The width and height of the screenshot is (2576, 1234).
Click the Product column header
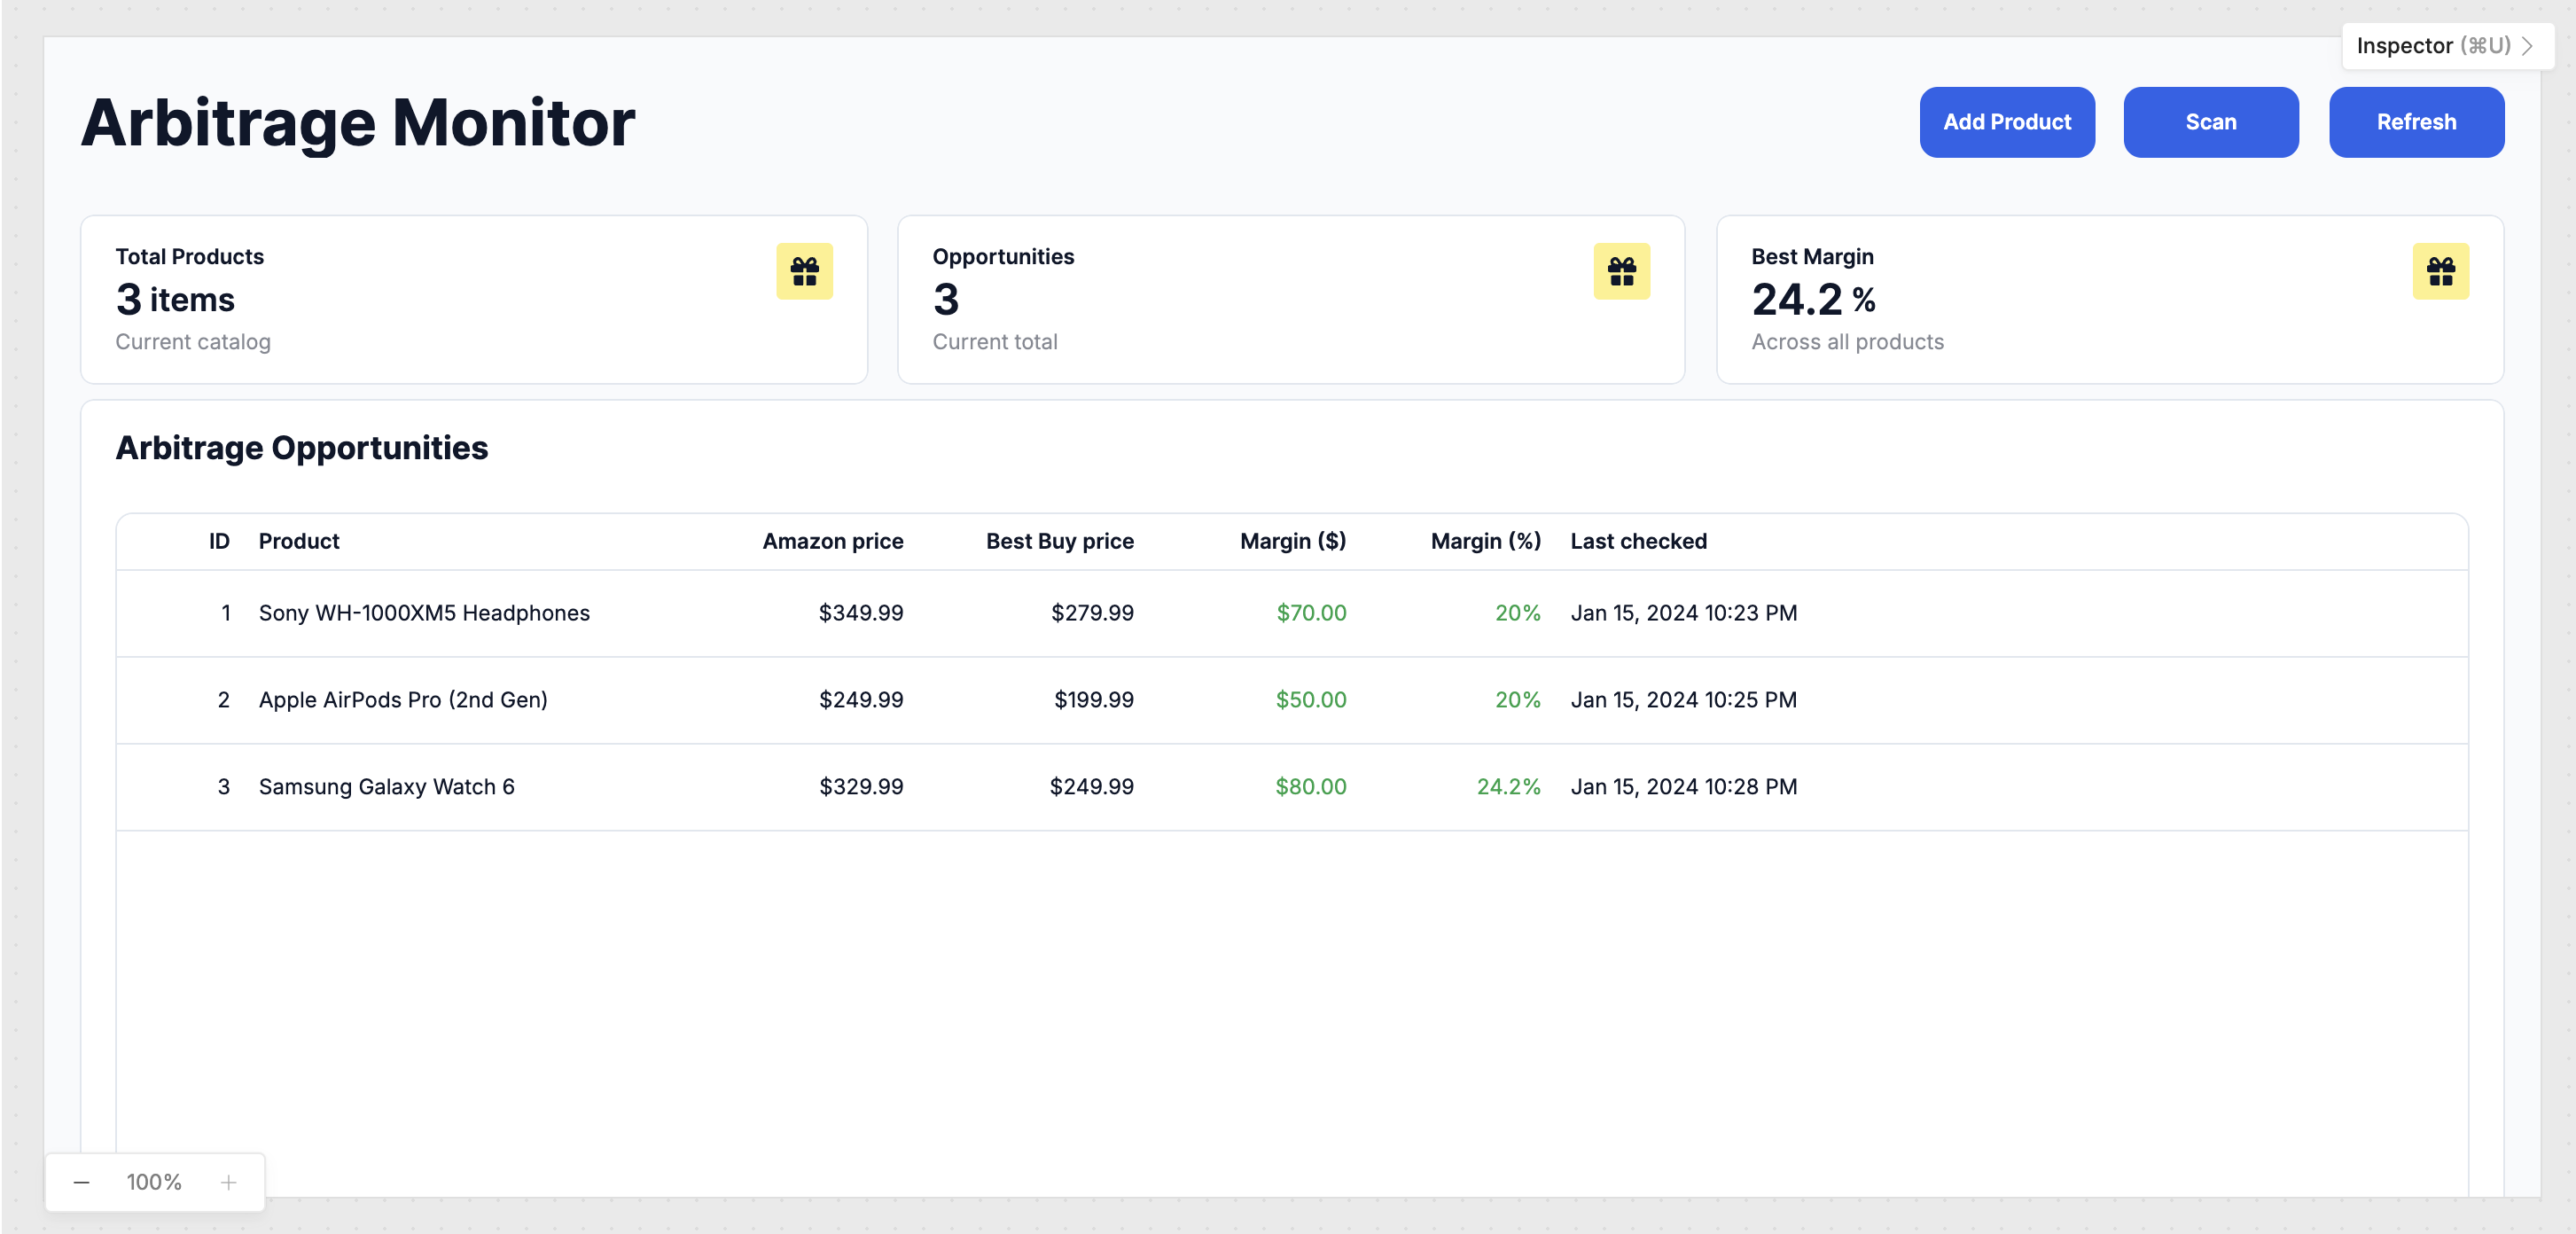point(299,541)
